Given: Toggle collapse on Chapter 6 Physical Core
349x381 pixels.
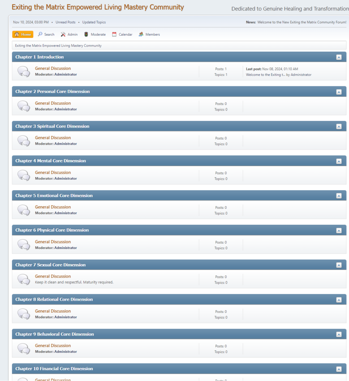Looking at the screenshot, I should (339, 231).
